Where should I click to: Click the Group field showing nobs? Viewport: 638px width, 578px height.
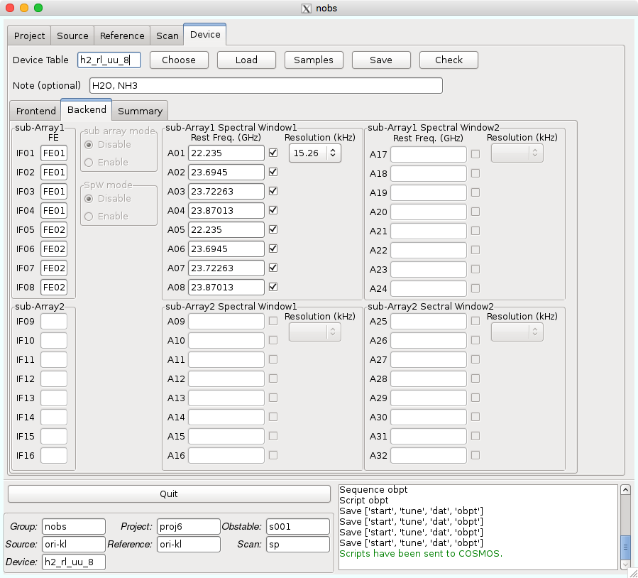[x=74, y=526]
